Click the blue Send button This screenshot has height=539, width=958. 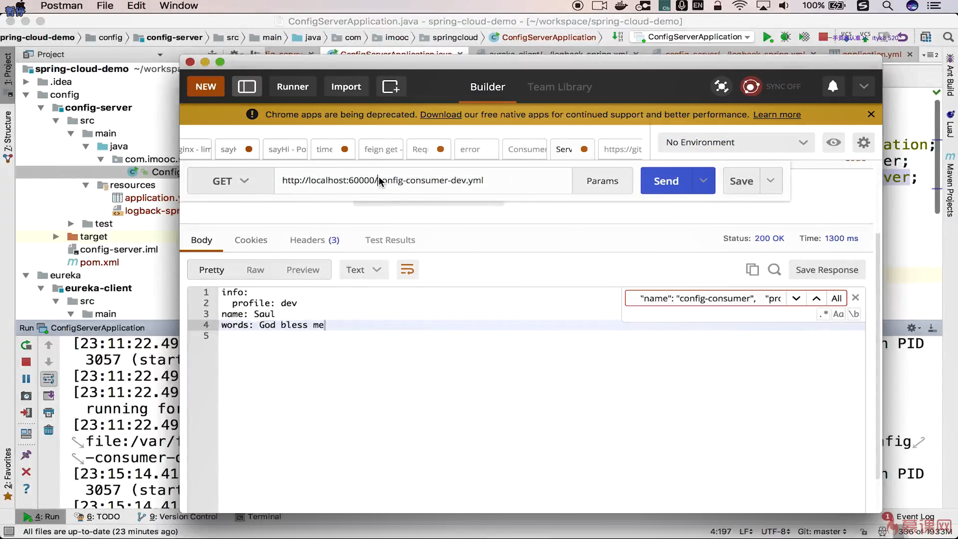[x=666, y=181]
